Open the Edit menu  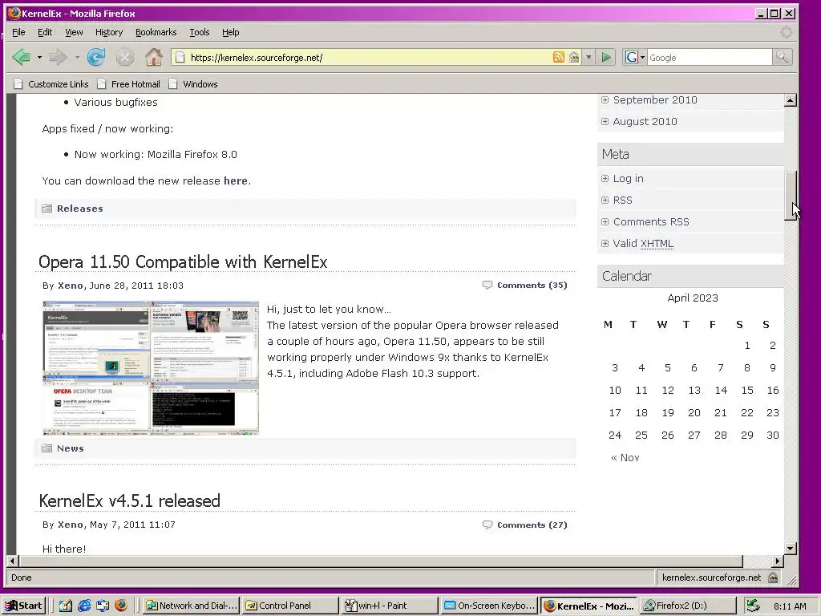(45, 32)
